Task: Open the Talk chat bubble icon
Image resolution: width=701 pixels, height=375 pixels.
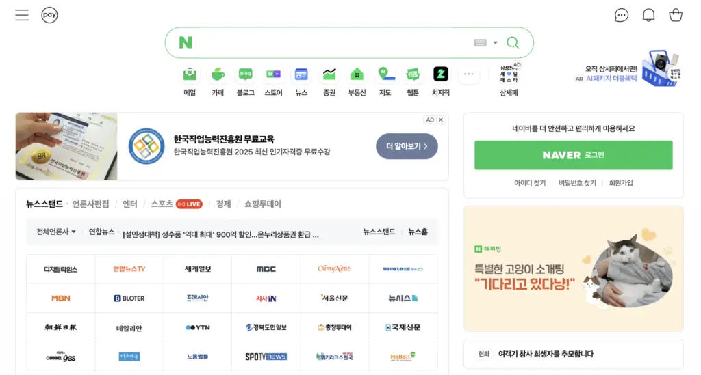Action: click(622, 15)
